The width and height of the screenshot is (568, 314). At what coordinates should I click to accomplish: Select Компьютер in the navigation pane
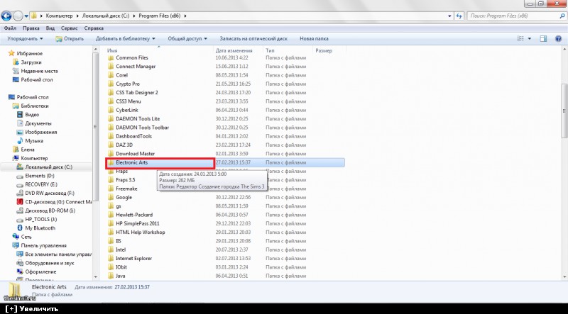(x=34, y=158)
